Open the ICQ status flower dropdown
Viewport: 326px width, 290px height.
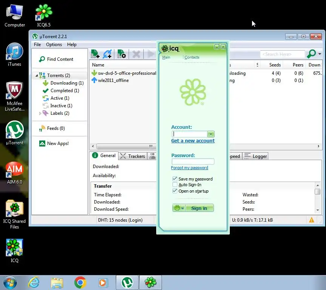coord(179,208)
